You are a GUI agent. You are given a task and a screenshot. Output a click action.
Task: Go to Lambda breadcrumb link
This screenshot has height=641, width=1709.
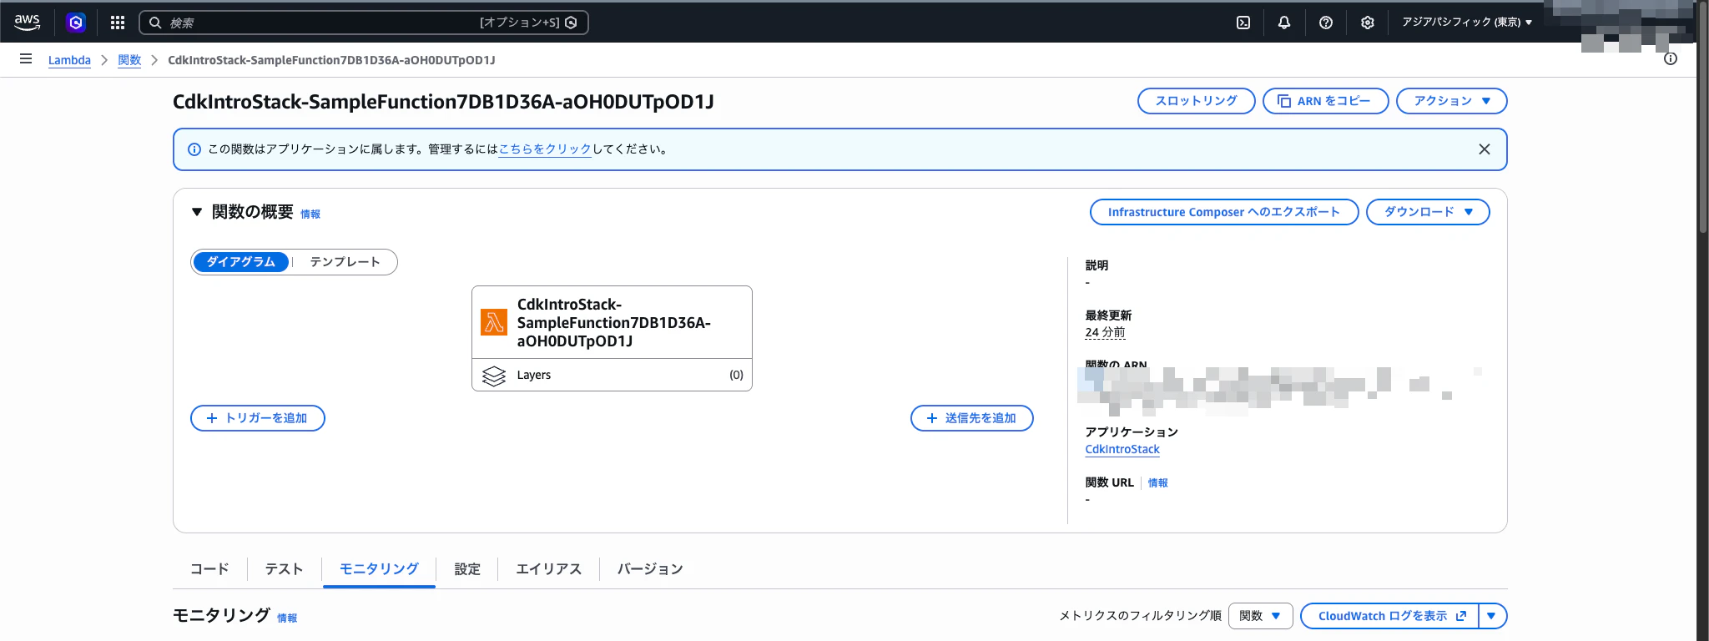(69, 60)
